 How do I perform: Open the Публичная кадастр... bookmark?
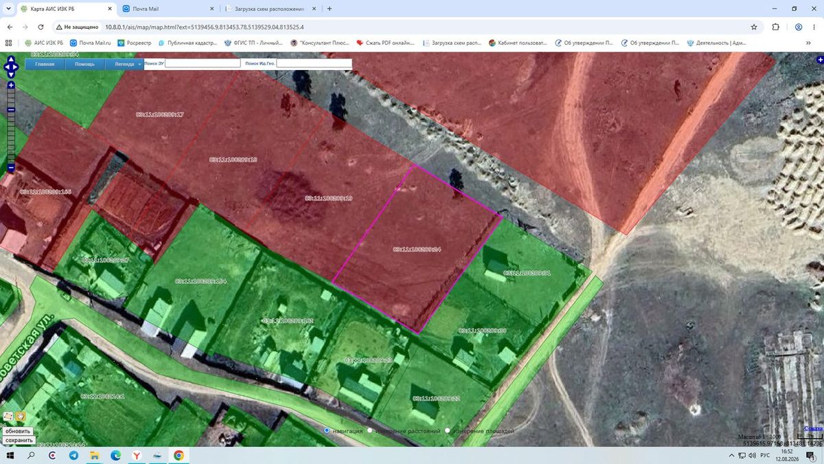point(187,43)
